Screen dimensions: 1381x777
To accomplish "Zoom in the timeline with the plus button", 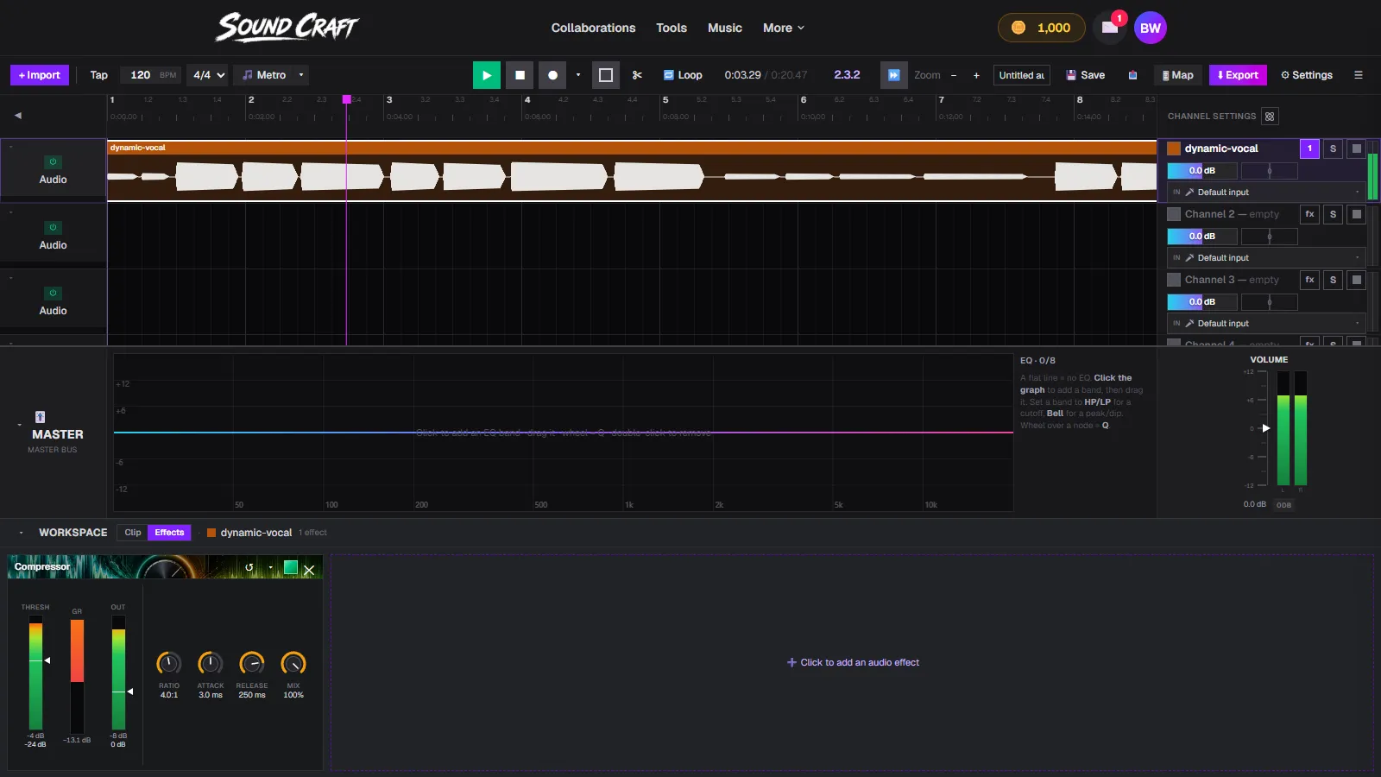I will (976, 75).
